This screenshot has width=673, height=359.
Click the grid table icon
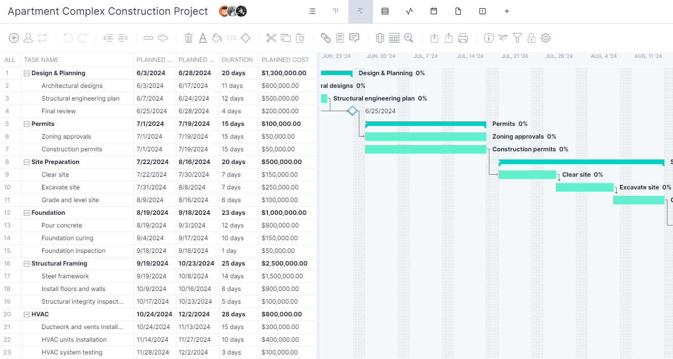tap(394, 38)
